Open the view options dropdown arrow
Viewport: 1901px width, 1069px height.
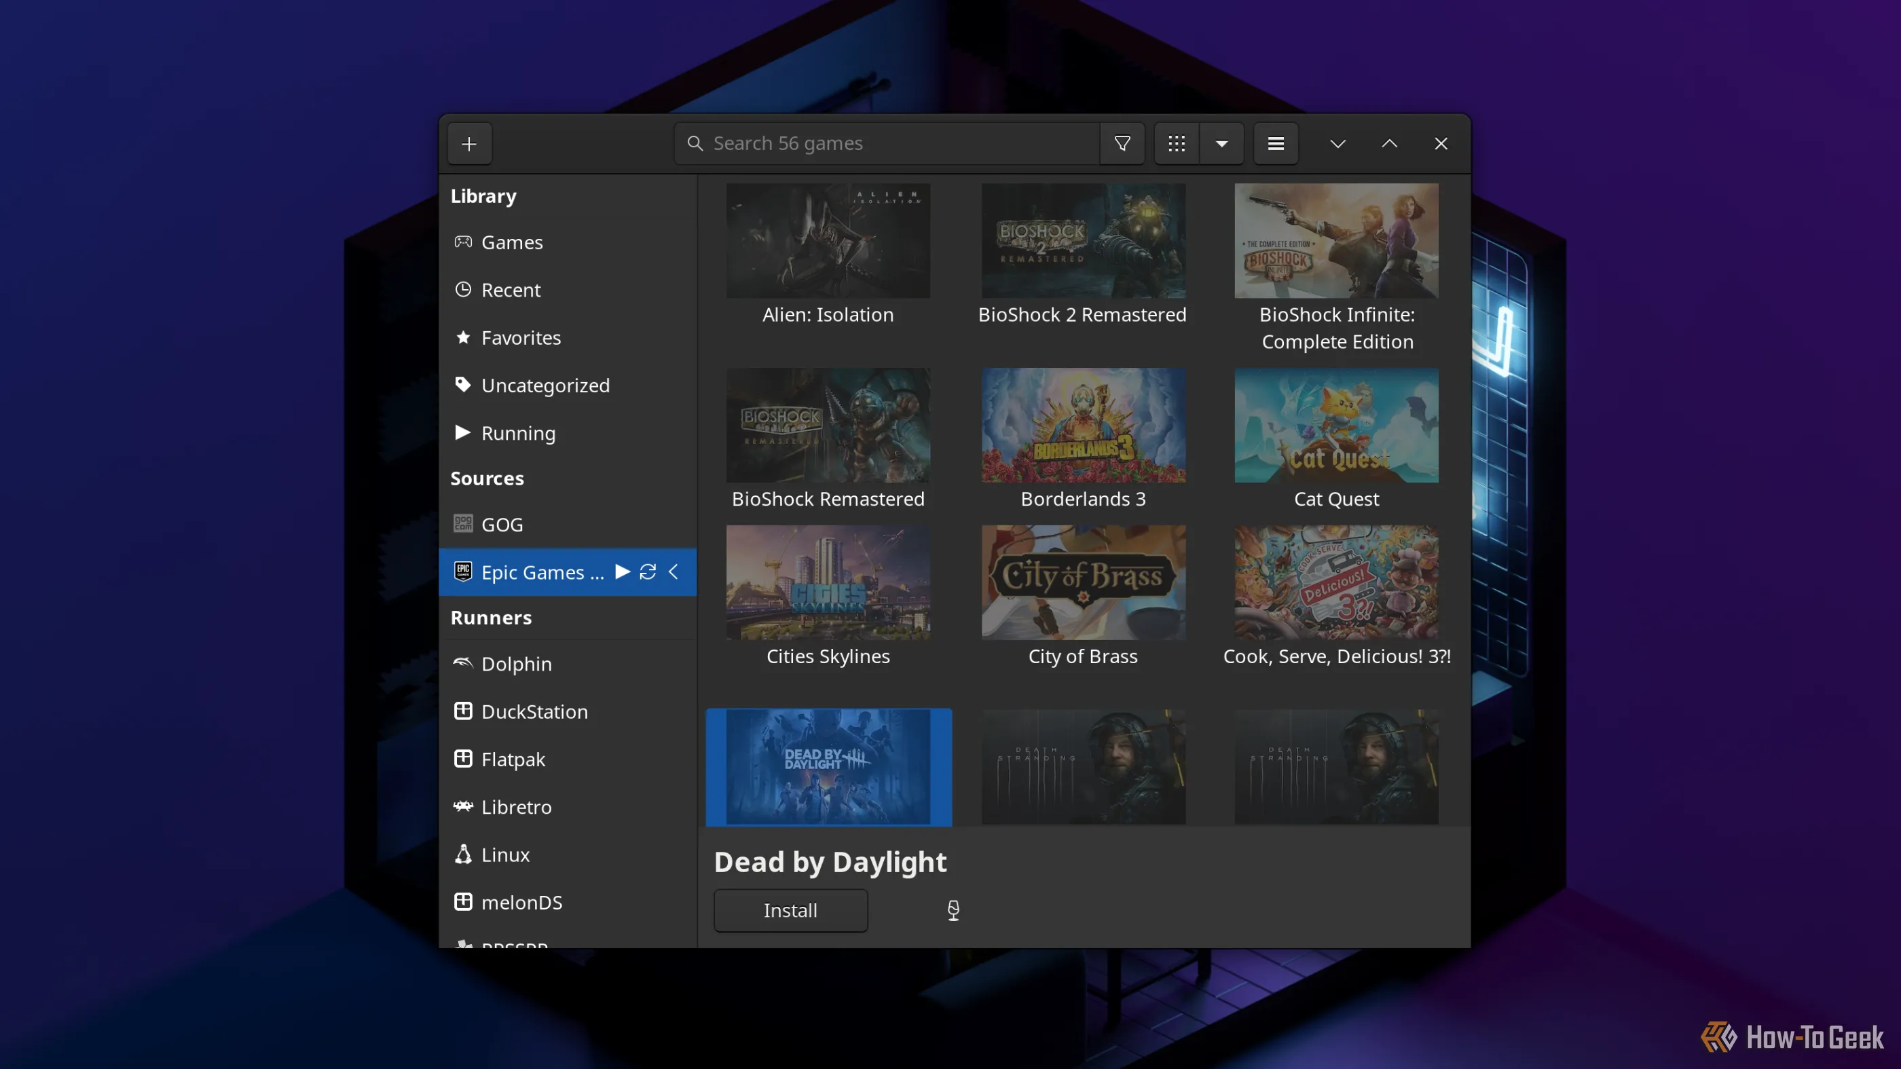point(1221,143)
